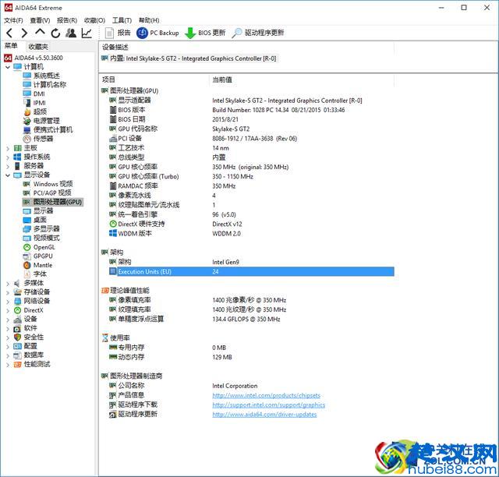Switch to the 菜单 tab
Image resolution: width=499 pixels, height=477 pixels.
click(11, 46)
